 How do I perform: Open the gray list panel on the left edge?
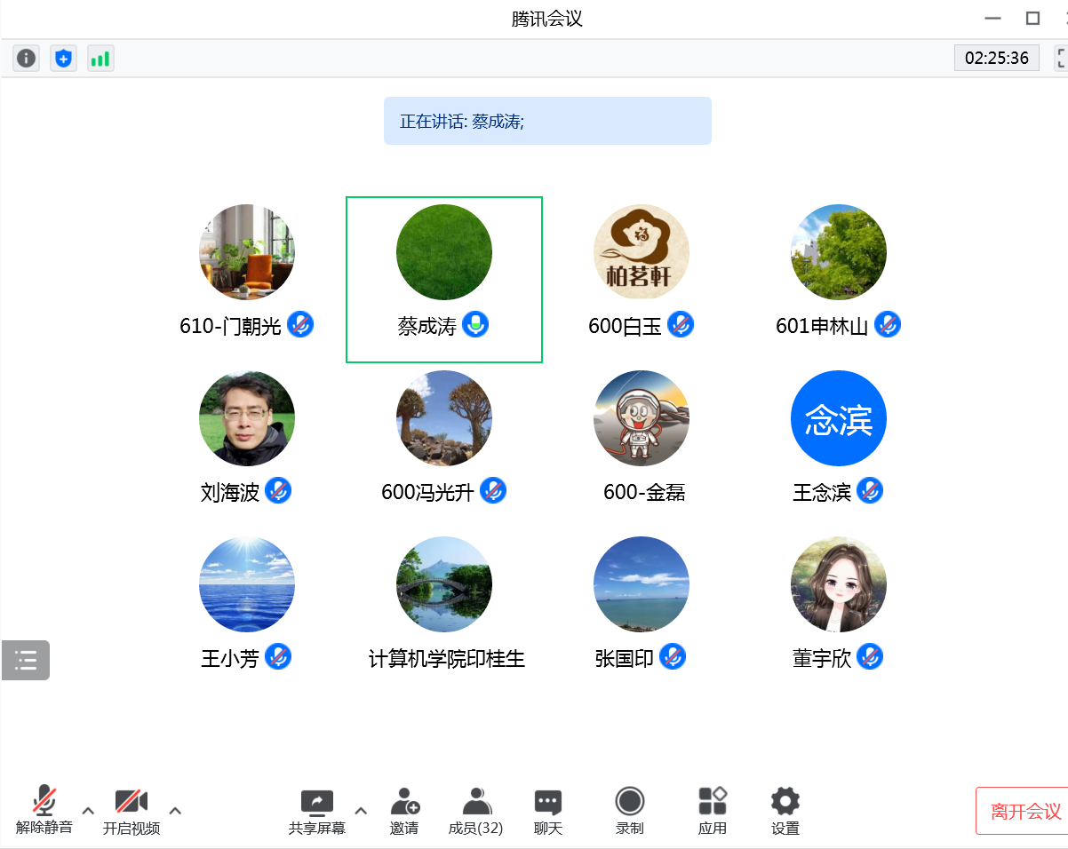[x=26, y=660]
